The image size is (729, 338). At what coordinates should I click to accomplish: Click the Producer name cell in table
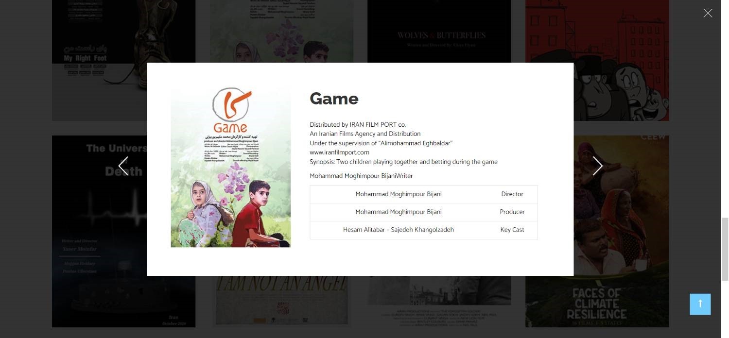(399, 212)
